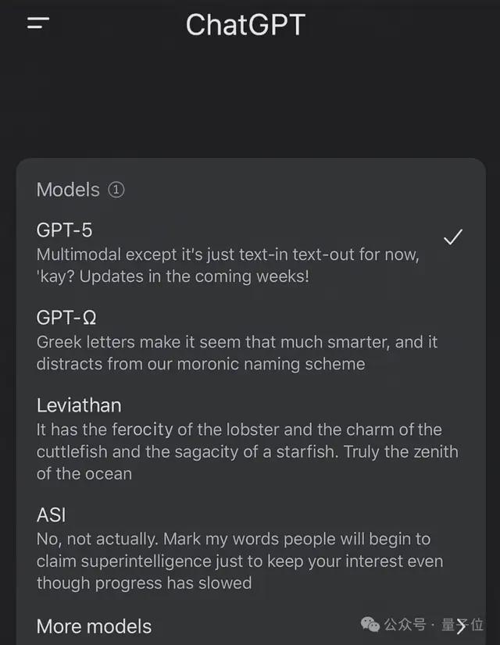The width and height of the screenshot is (500, 645).
Task: Click the GPT-5 'Multimodal except' description text
Action: pos(227,265)
